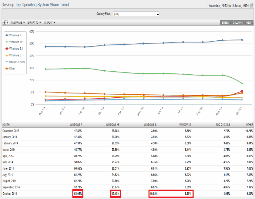Image resolution: width=255 pixels, height=199 pixels.
Task: Click the 10.21% December Other value
Action: (x=249, y=131)
